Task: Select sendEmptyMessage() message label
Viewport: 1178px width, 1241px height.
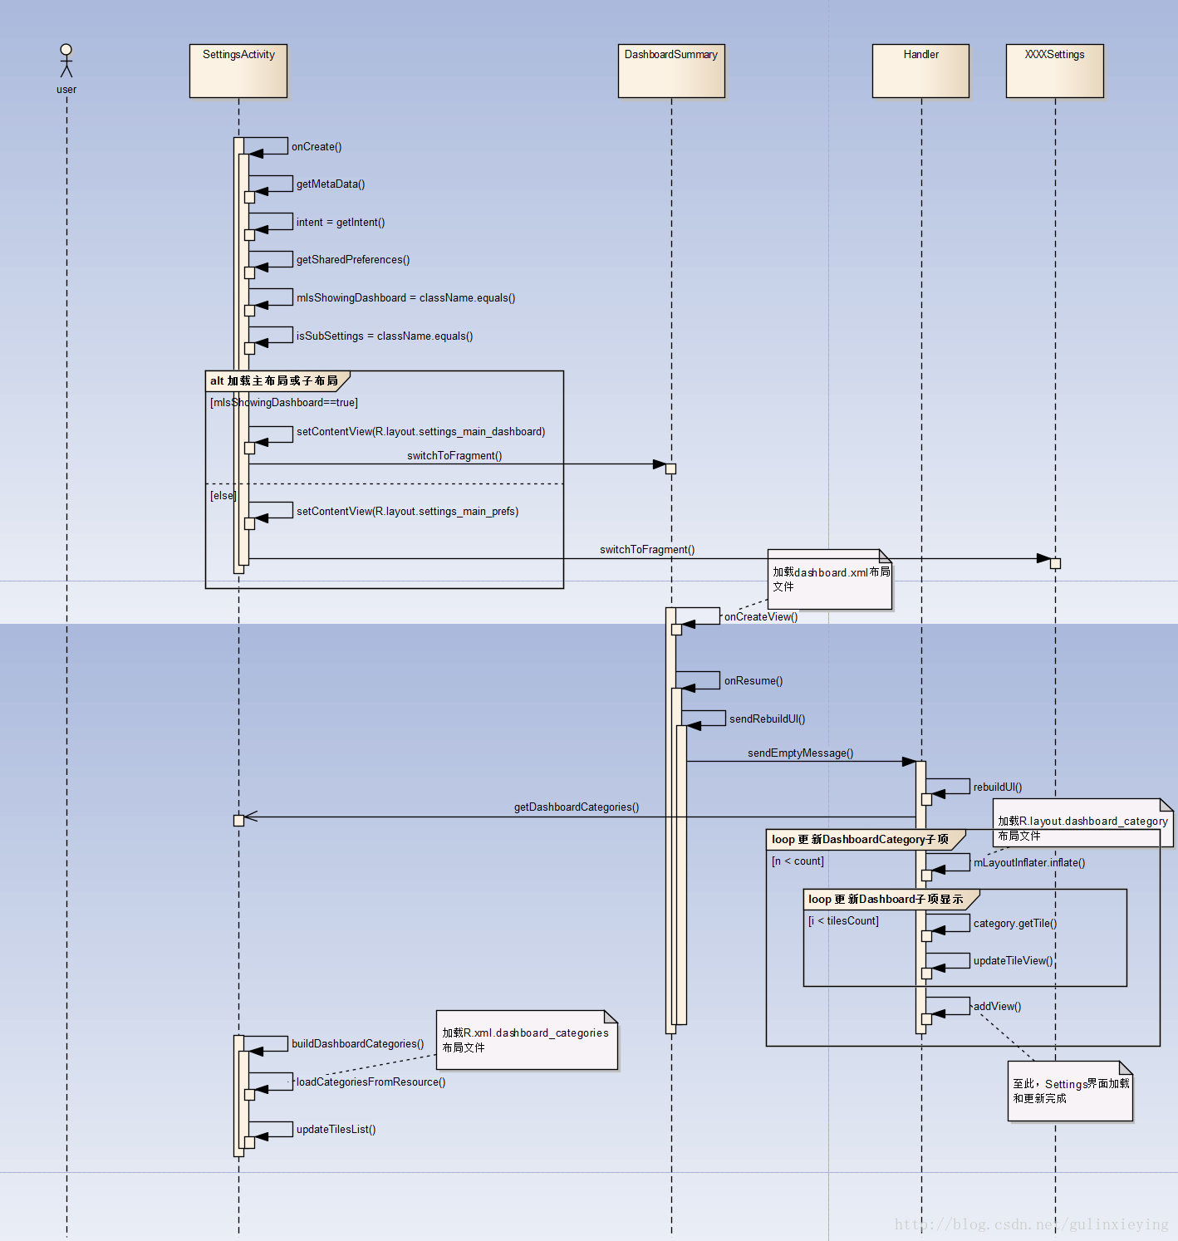Action: click(801, 753)
